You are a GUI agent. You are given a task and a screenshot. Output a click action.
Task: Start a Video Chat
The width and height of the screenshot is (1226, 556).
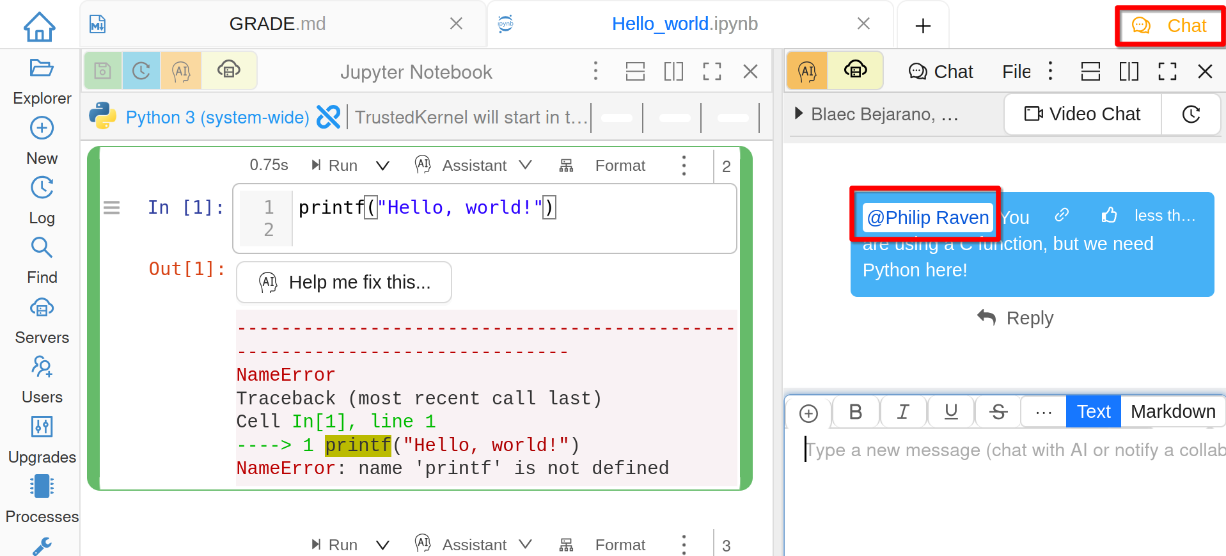coord(1082,114)
